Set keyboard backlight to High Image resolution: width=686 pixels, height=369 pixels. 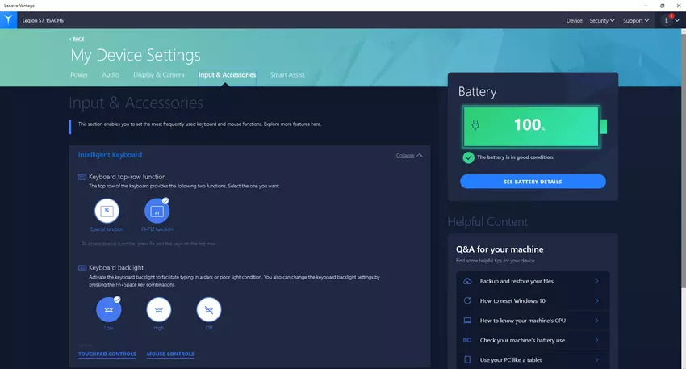(159, 309)
